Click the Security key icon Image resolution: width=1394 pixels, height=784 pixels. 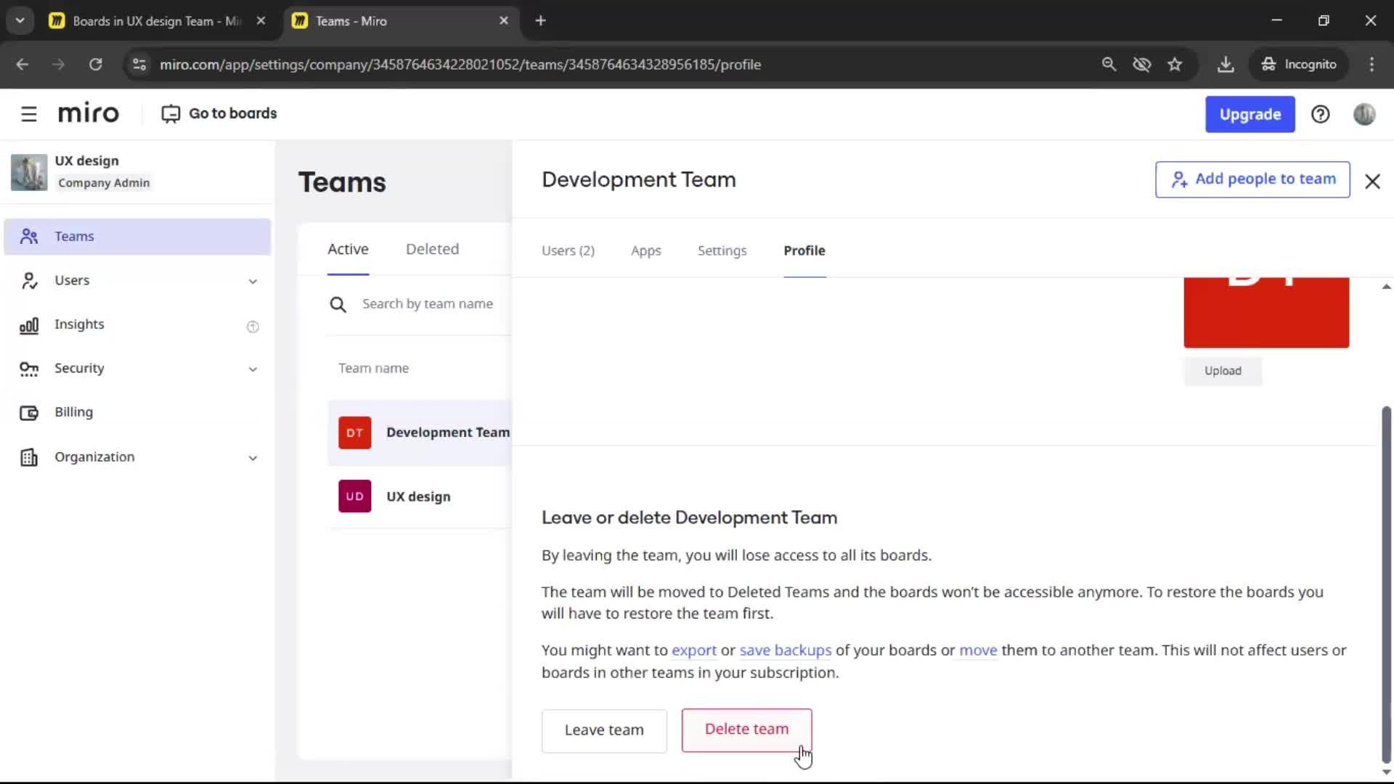29,369
